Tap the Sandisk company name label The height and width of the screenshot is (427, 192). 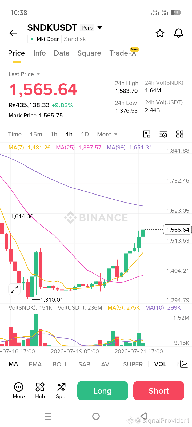75,39
